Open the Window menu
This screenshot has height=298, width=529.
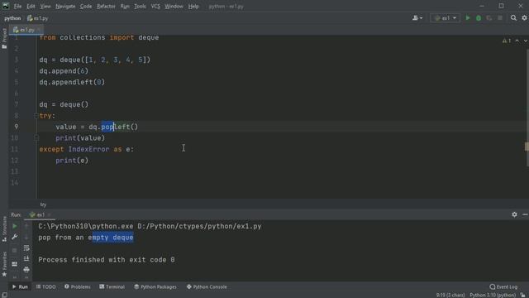tap(174, 7)
